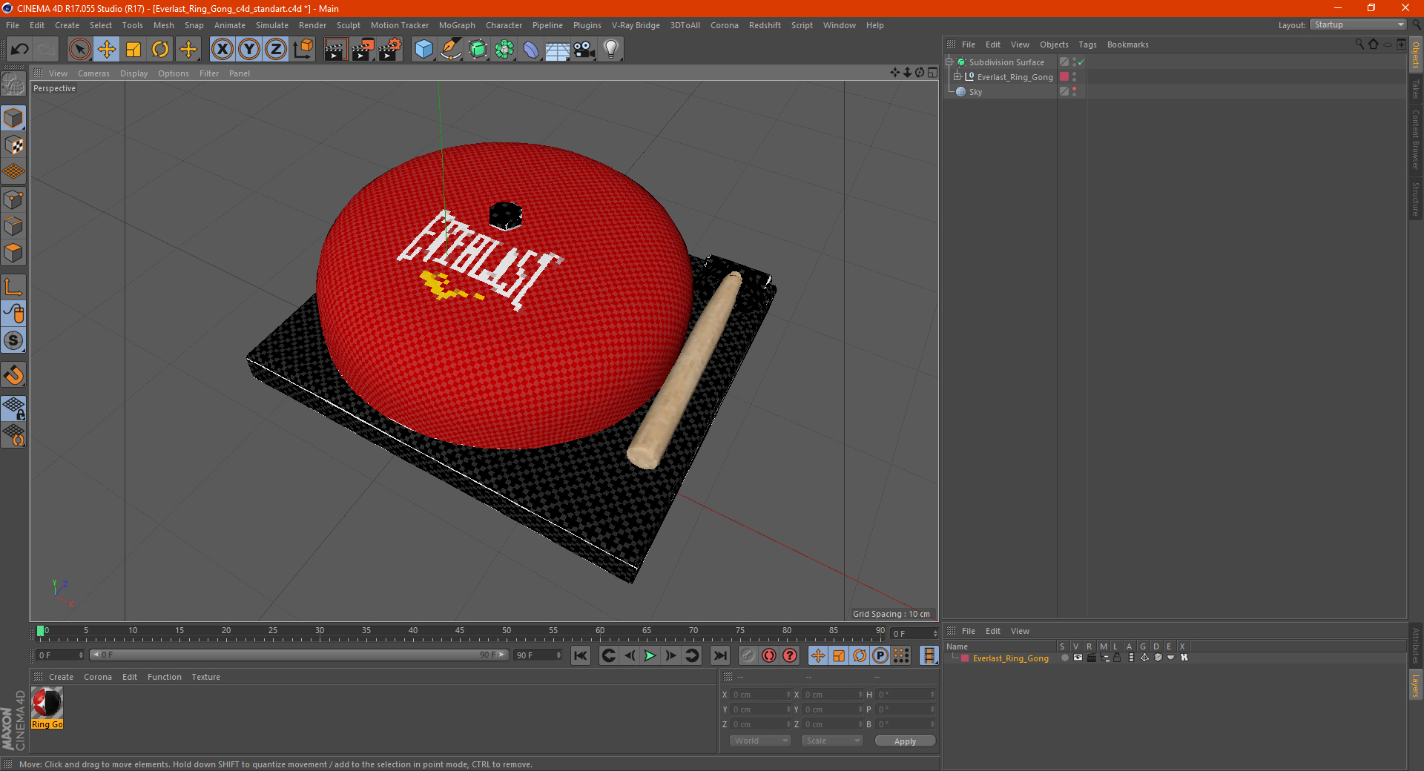The width and height of the screenshot is (1424, 771).
Task: Toggle X axis lock
Action: point(222,50)
